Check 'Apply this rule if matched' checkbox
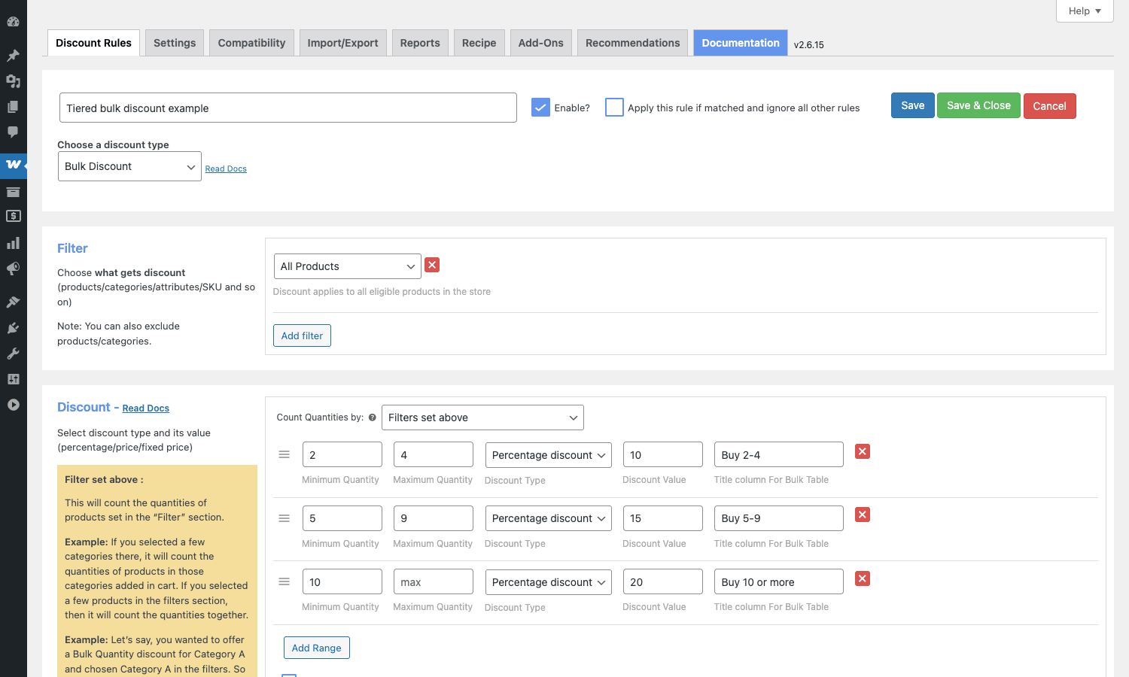 (614, 108)
